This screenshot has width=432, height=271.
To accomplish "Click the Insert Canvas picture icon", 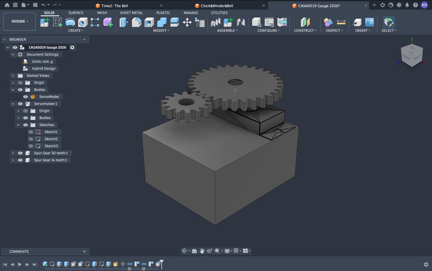I will pyautogui.click(x=369, y=22).
